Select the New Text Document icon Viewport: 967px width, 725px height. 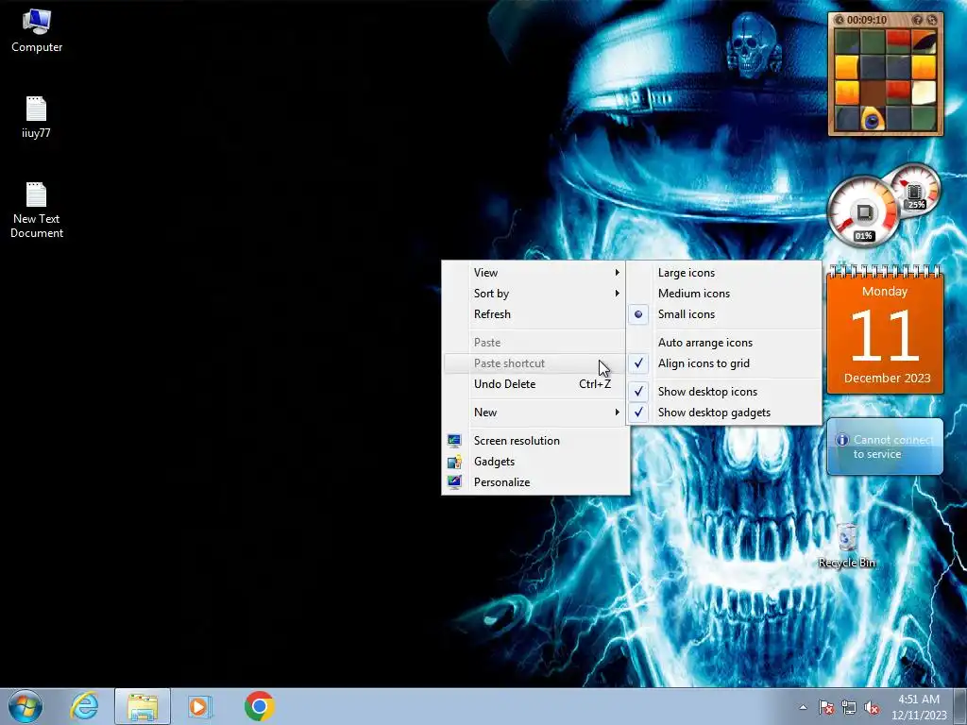pos(37,210)
